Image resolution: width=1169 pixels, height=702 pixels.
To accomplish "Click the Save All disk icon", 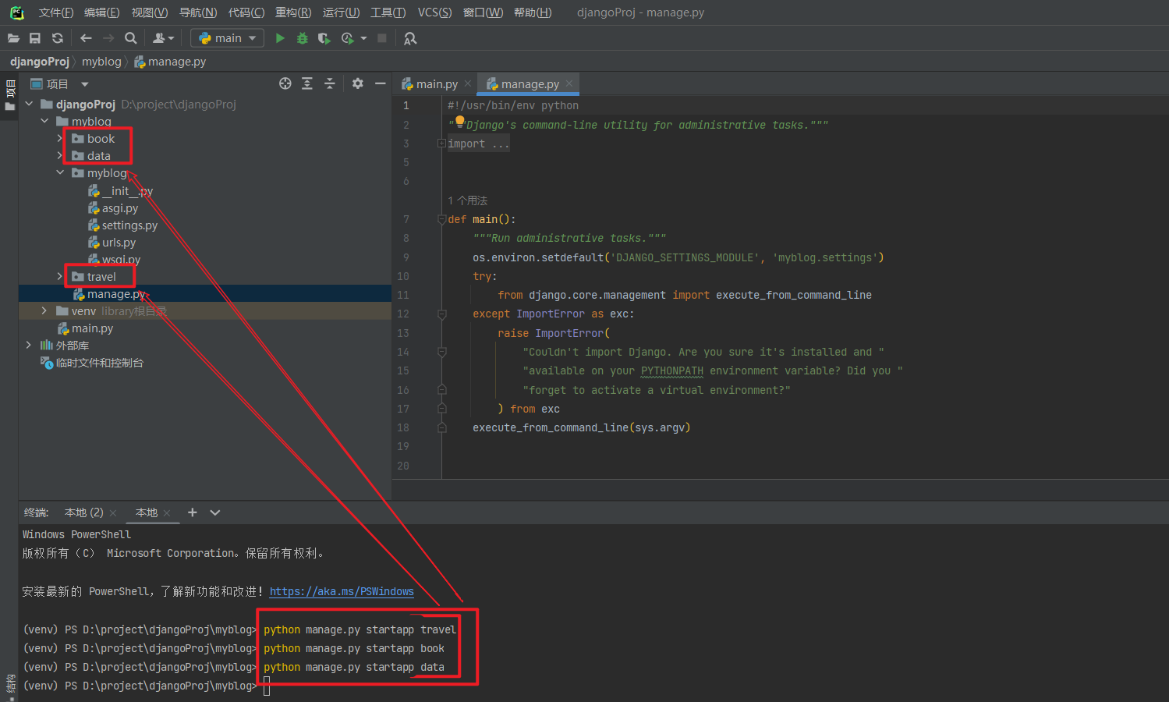I will click(x=35, y=38).
